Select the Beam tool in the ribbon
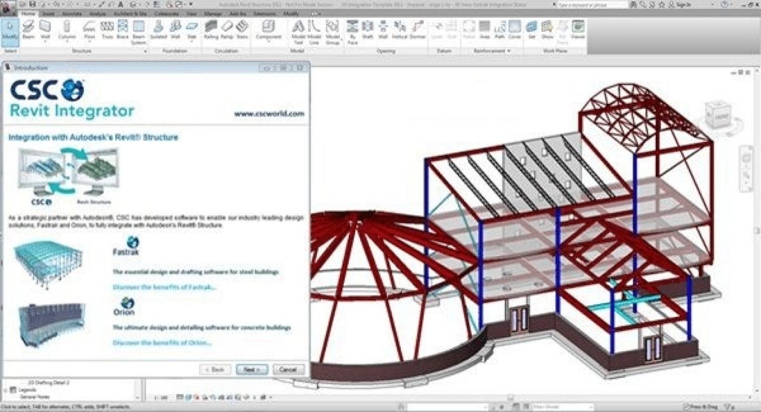 click(29, 30)
